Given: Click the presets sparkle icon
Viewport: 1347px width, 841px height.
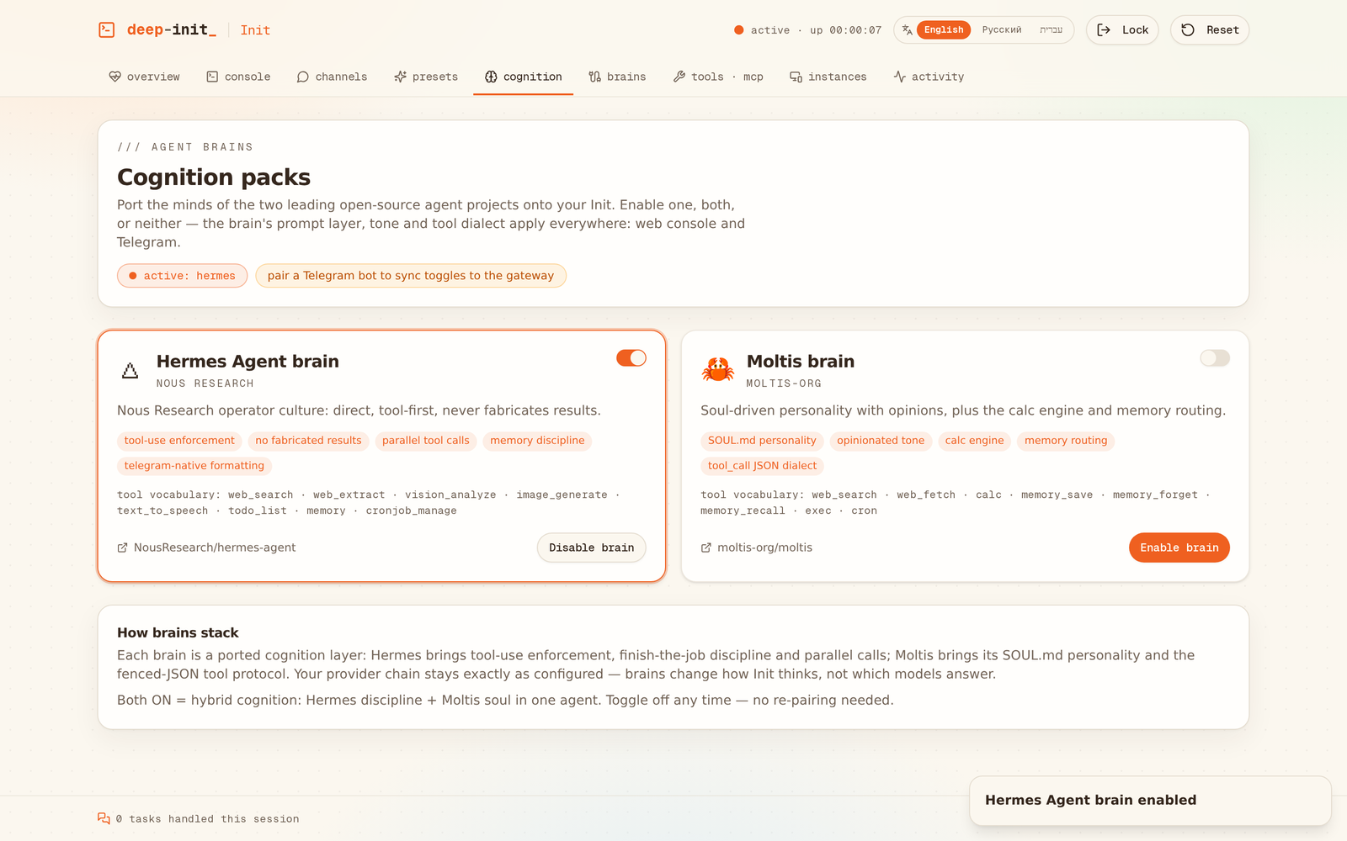Looking at the screenshot, I should pos(400,77).
